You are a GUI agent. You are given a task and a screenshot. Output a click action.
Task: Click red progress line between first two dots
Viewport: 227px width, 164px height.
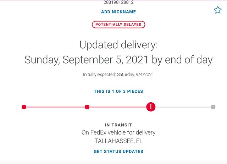[x=55, y=107]
